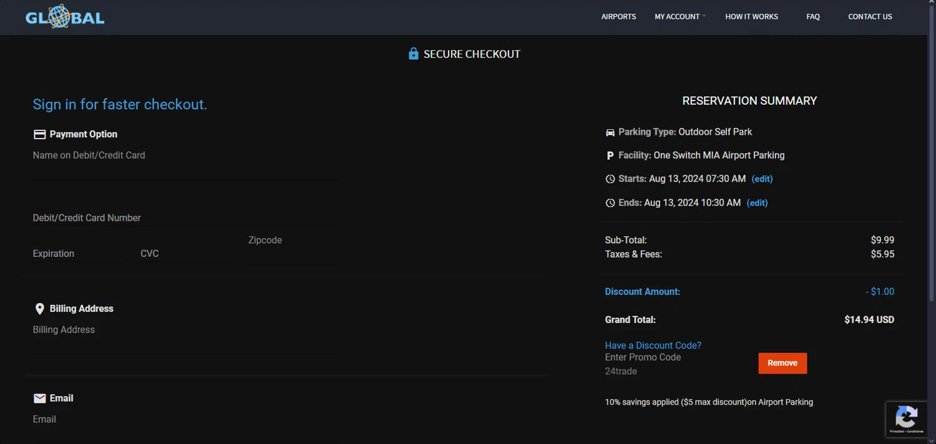The height and width of the screenshot is (444, 936).
Task: Edit the reservation start time
Action: [762, 179]
